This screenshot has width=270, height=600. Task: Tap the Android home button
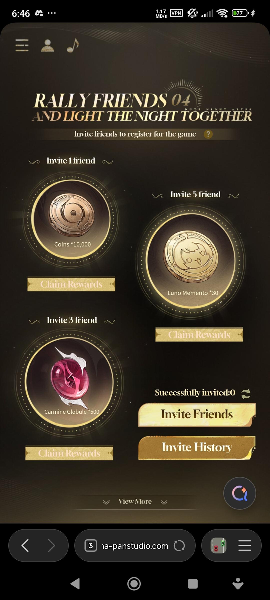tap(134, 584)
